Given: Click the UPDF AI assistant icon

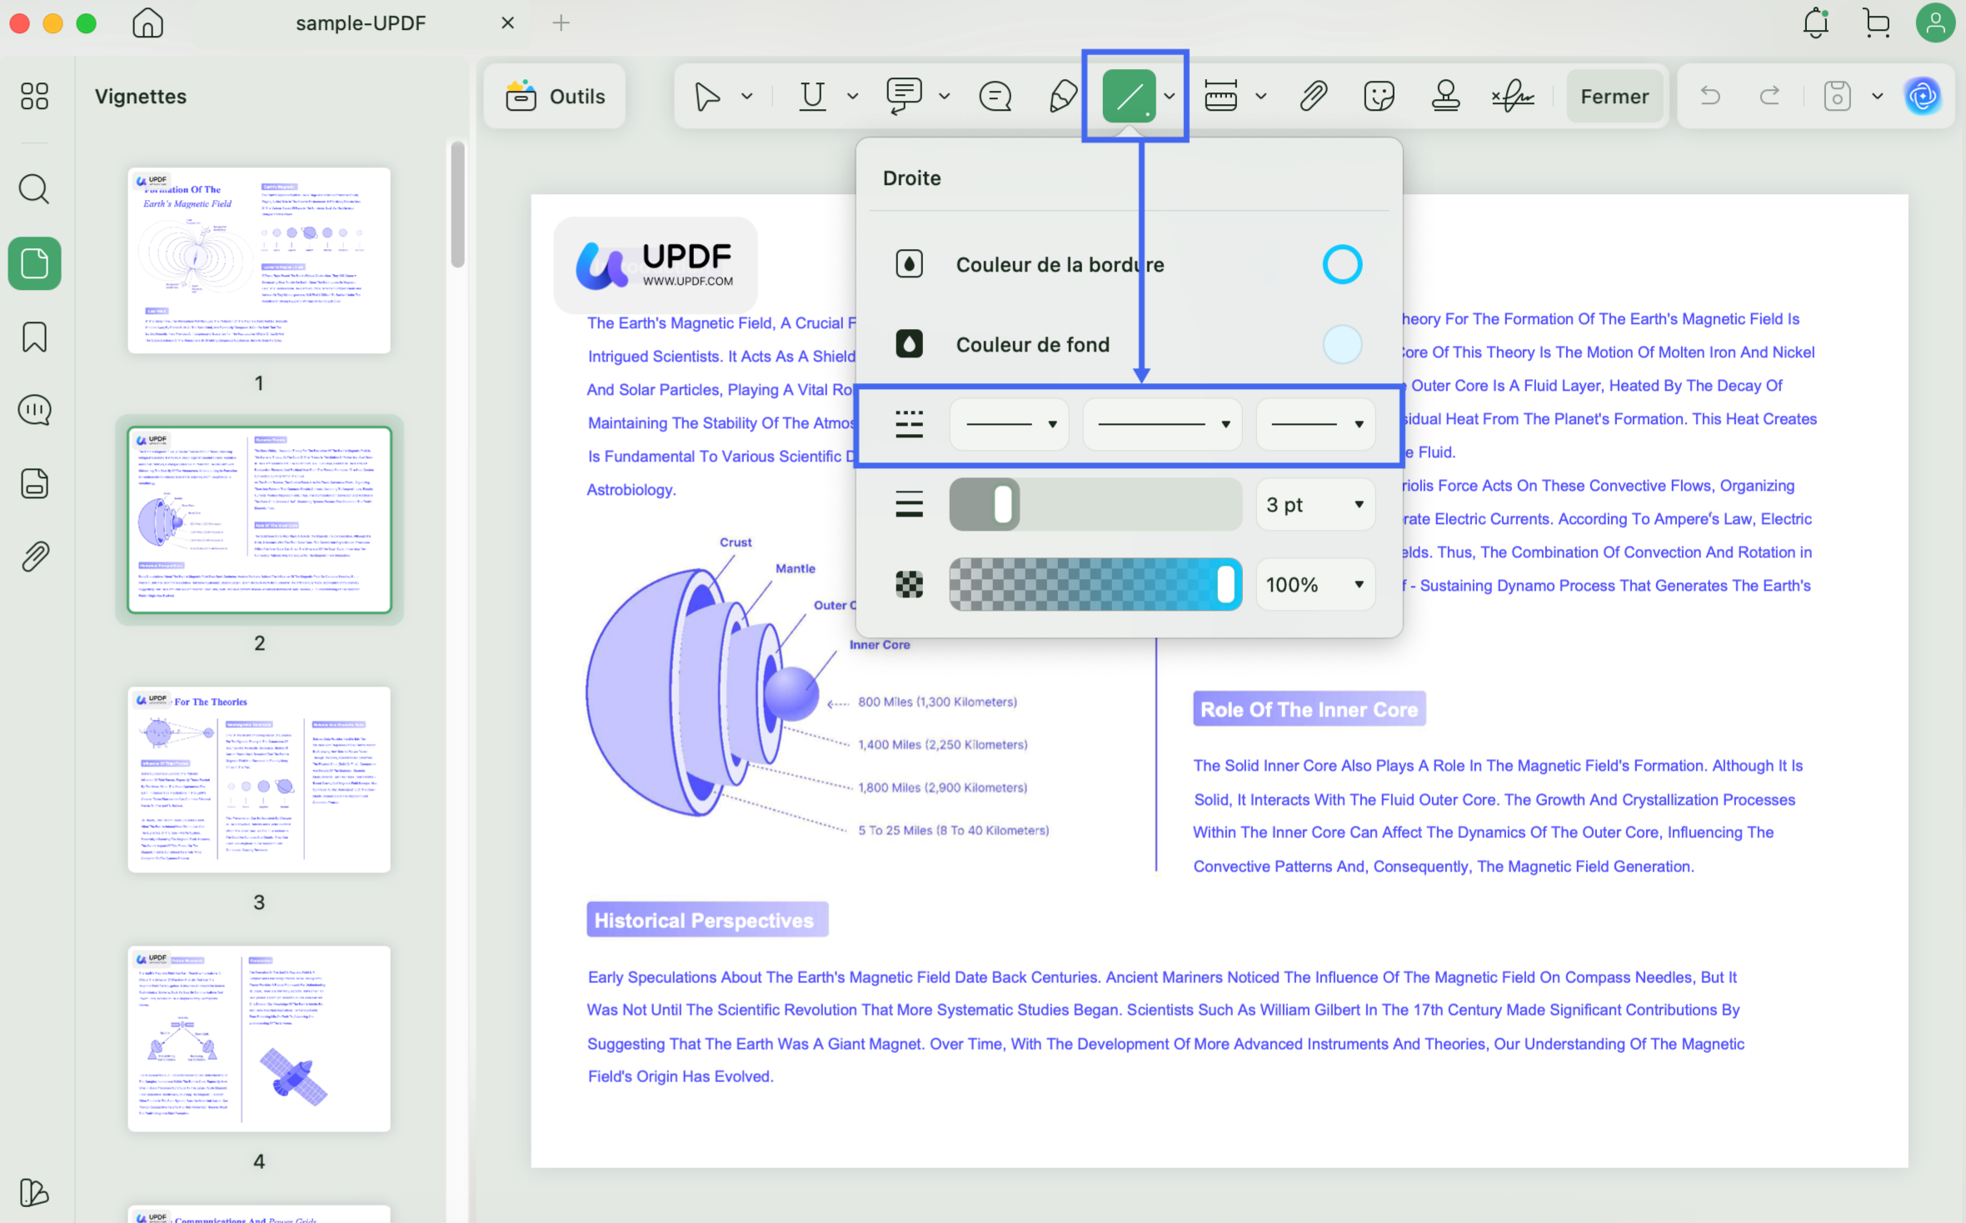Looking at the screenshot, I should pyautogui.click(x=1923, y=96).
